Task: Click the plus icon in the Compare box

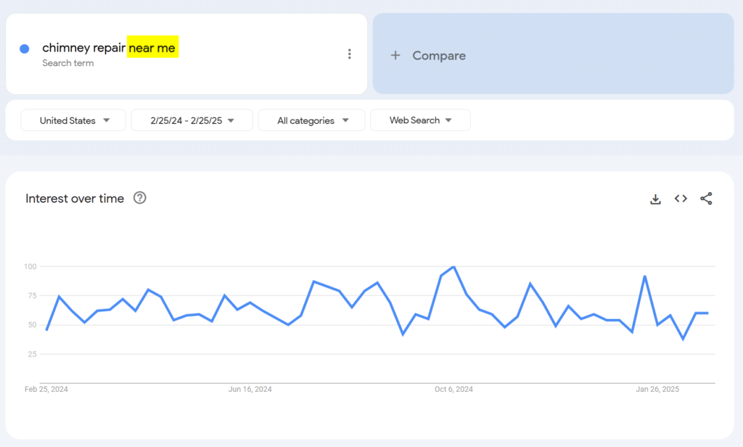Action: pyautogui.click(x=395, y=55)
